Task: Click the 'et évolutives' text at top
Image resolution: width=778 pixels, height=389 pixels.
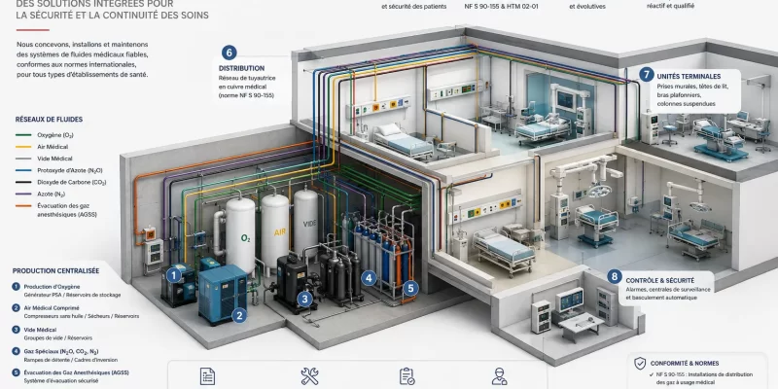Action: point(587,7)
